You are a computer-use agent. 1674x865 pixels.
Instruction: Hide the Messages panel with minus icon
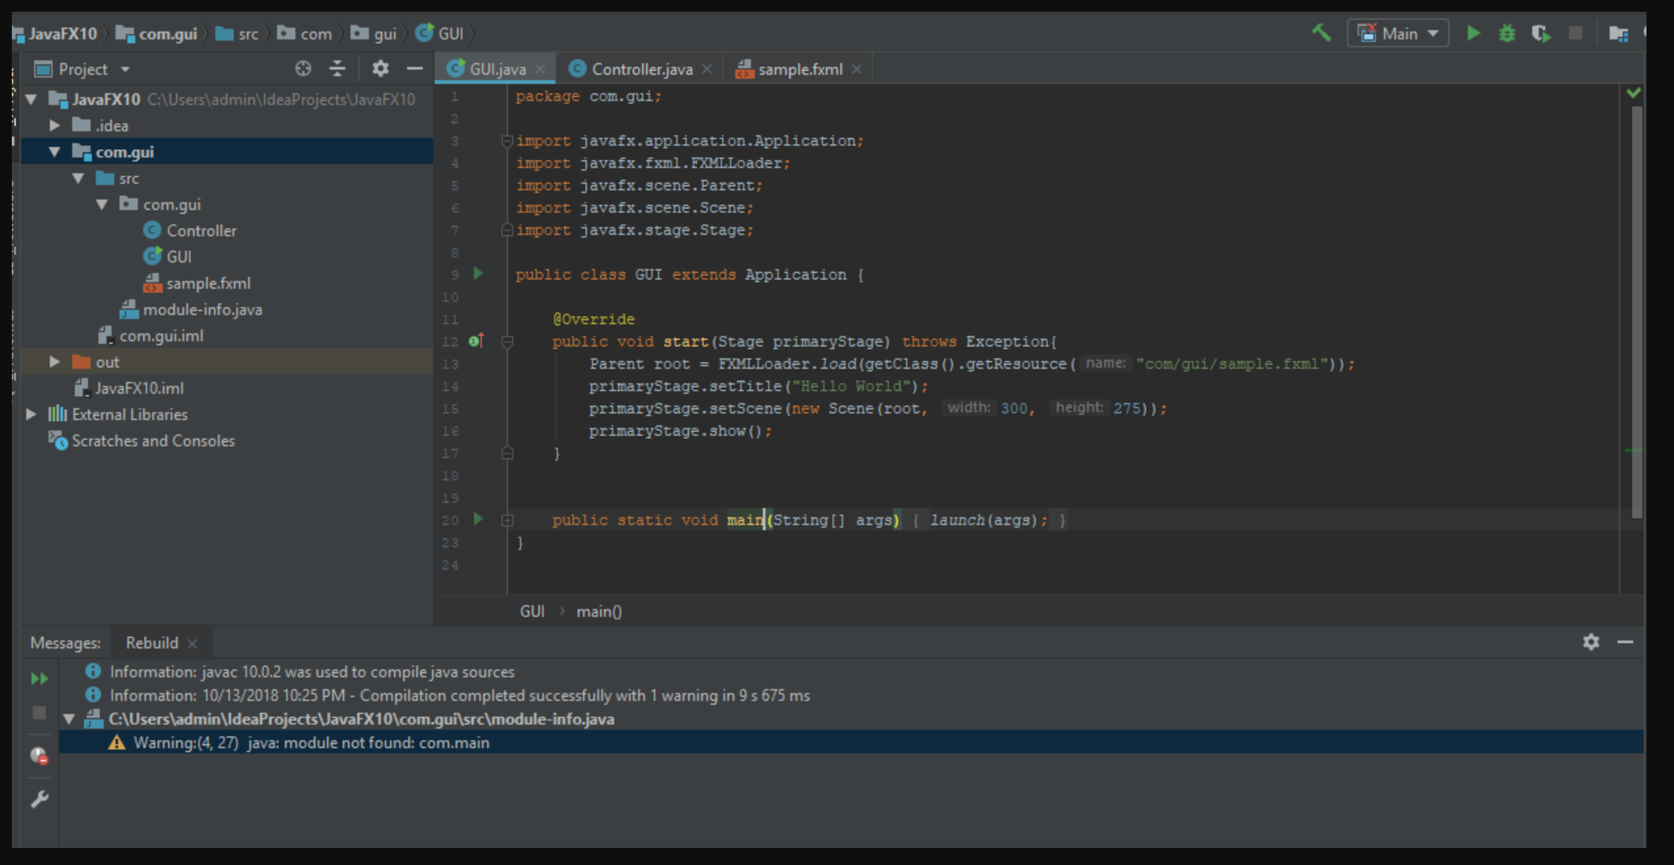(1625, 642)
